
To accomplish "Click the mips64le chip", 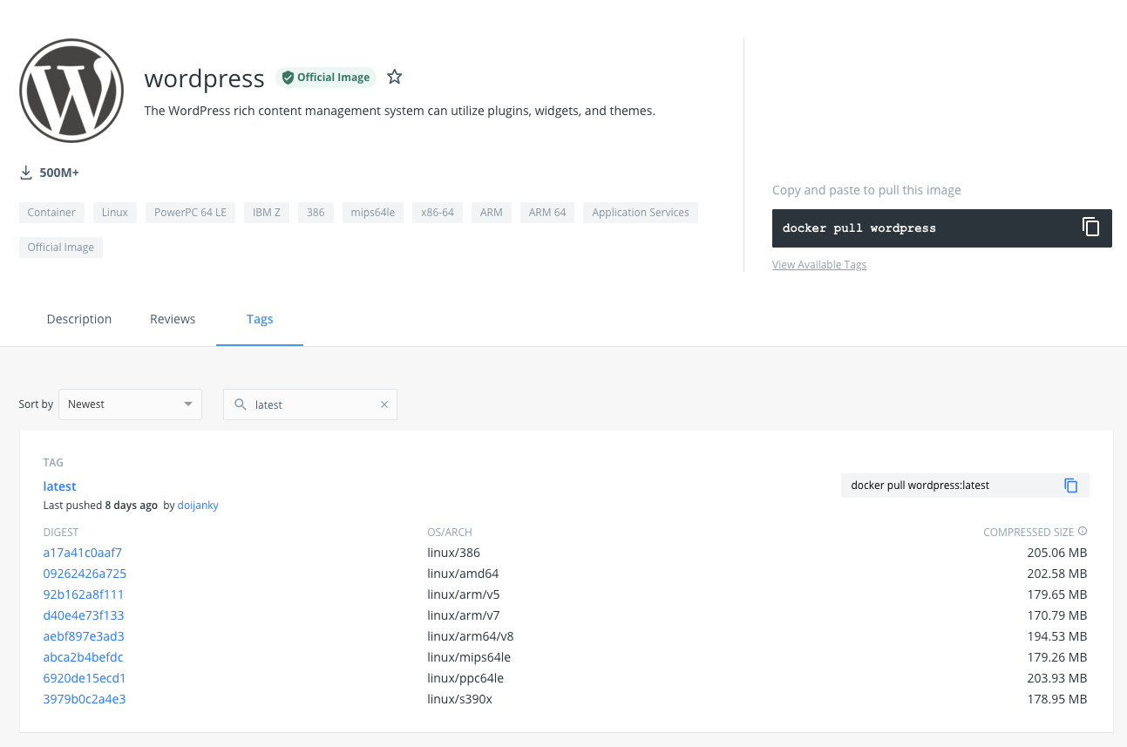I will click(x=373, y=213).
